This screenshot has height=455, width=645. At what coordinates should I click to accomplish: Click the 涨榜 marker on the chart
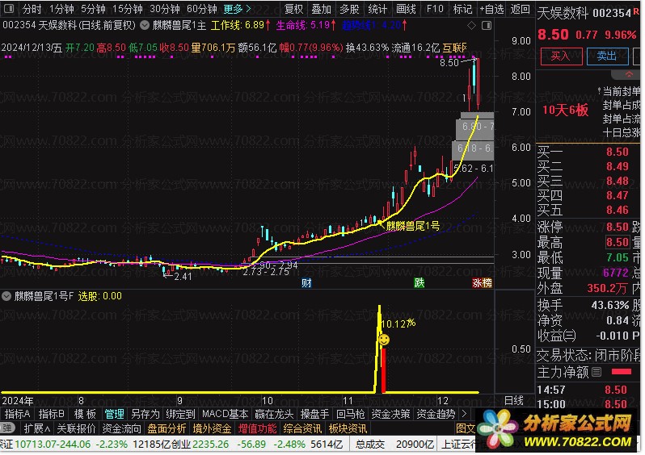[482, 282]
